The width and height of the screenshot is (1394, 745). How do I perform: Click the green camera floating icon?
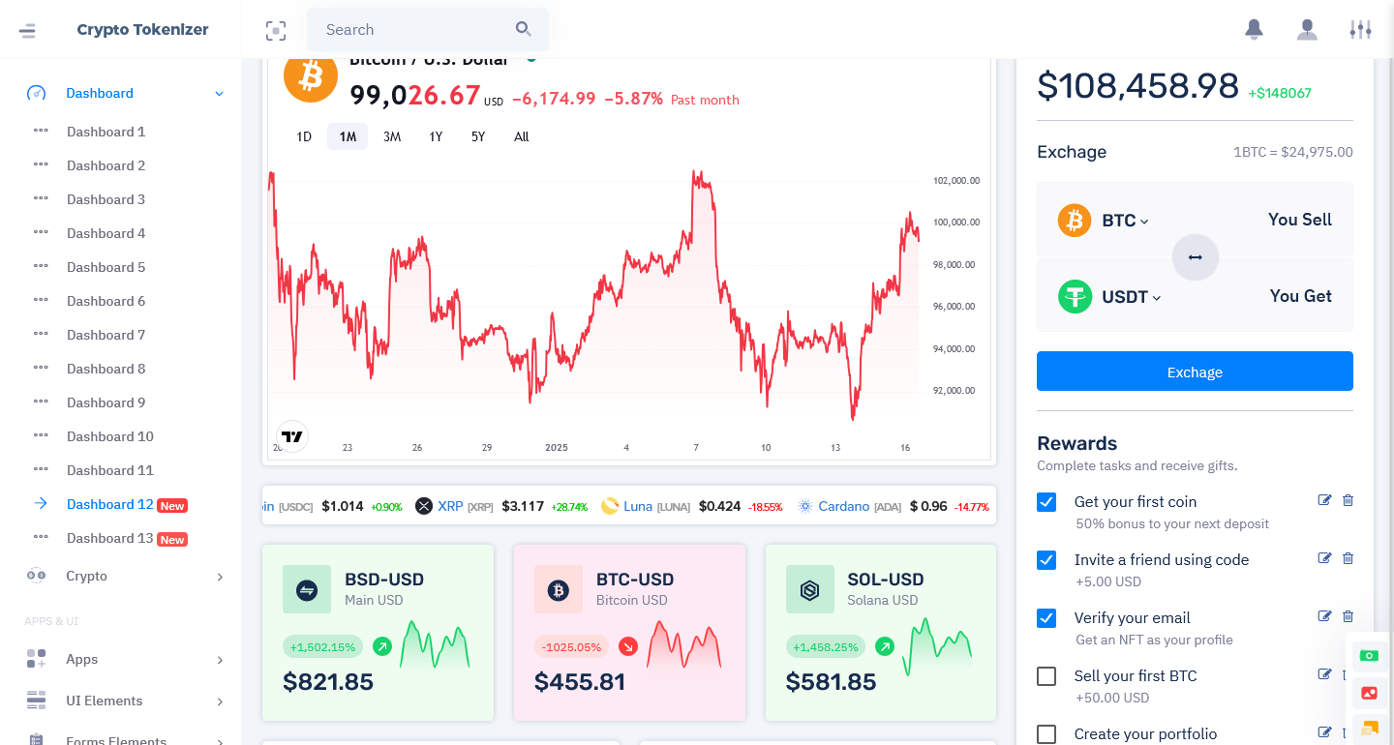coord(1369,655)
